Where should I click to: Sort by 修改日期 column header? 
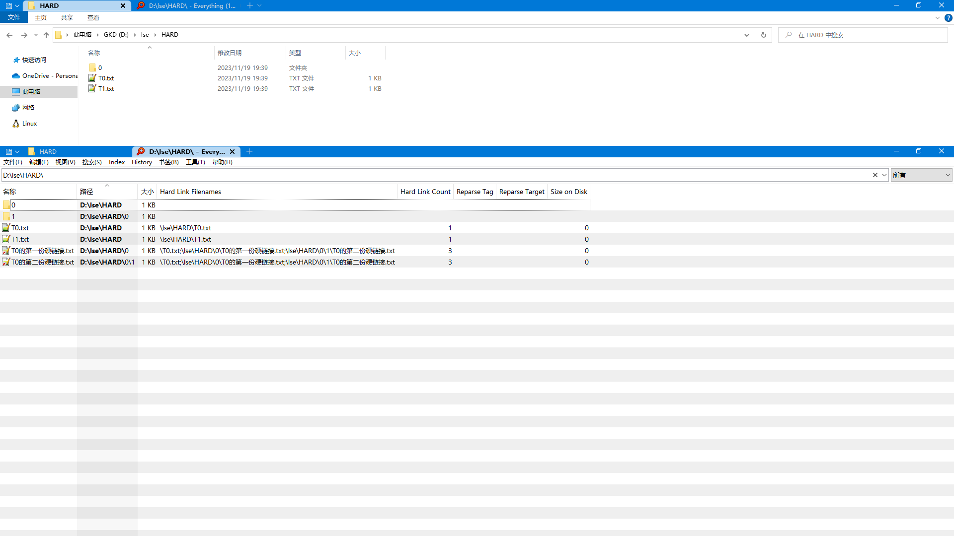pos(230,53)
